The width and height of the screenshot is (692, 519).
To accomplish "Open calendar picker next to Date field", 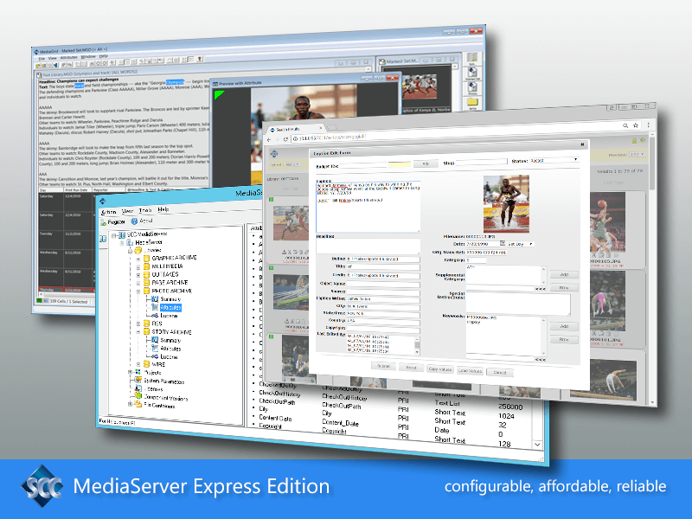I will click(503, 243).
